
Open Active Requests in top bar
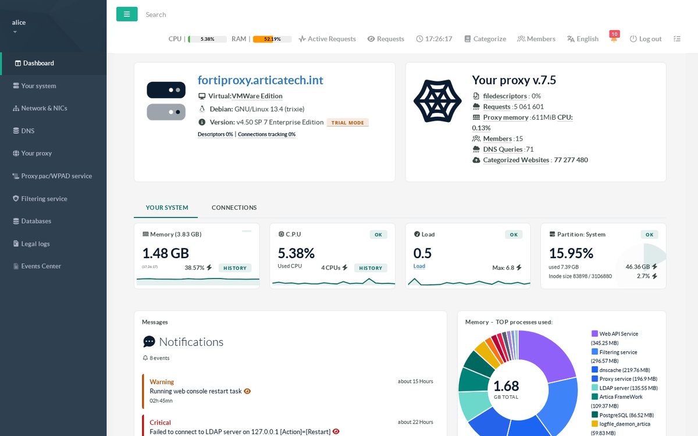tap(327, 39)
